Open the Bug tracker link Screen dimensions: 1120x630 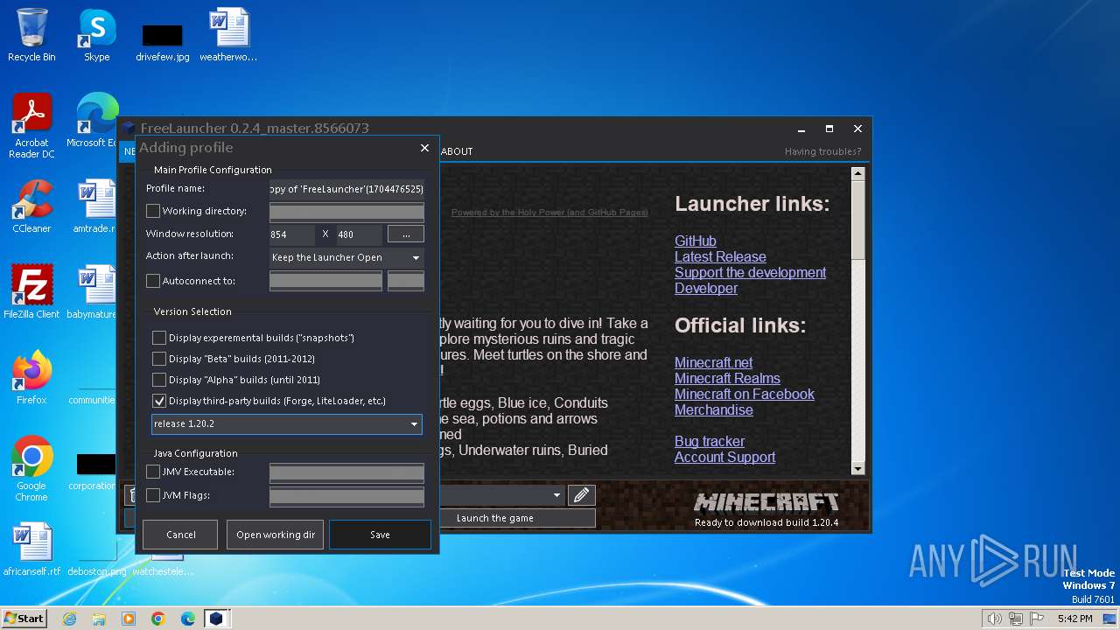710,441
